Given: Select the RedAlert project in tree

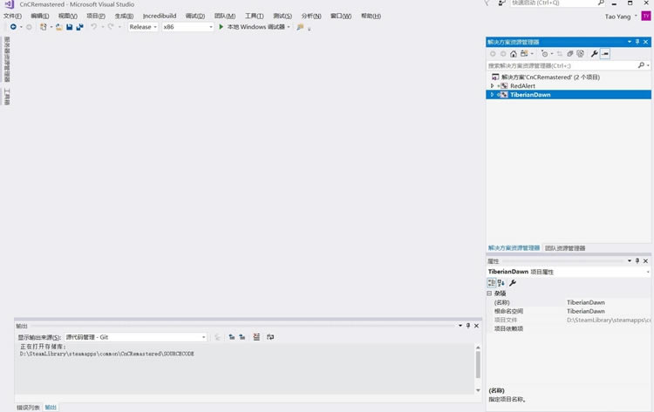Looking at the screenshot, I should 522,86.
